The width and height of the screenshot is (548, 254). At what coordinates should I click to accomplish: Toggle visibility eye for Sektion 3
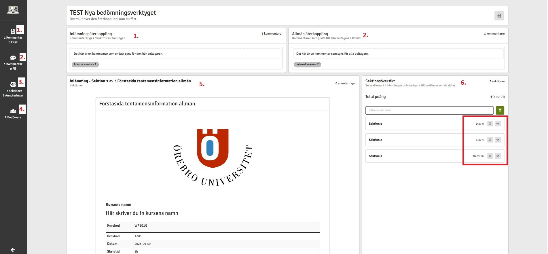498,156
